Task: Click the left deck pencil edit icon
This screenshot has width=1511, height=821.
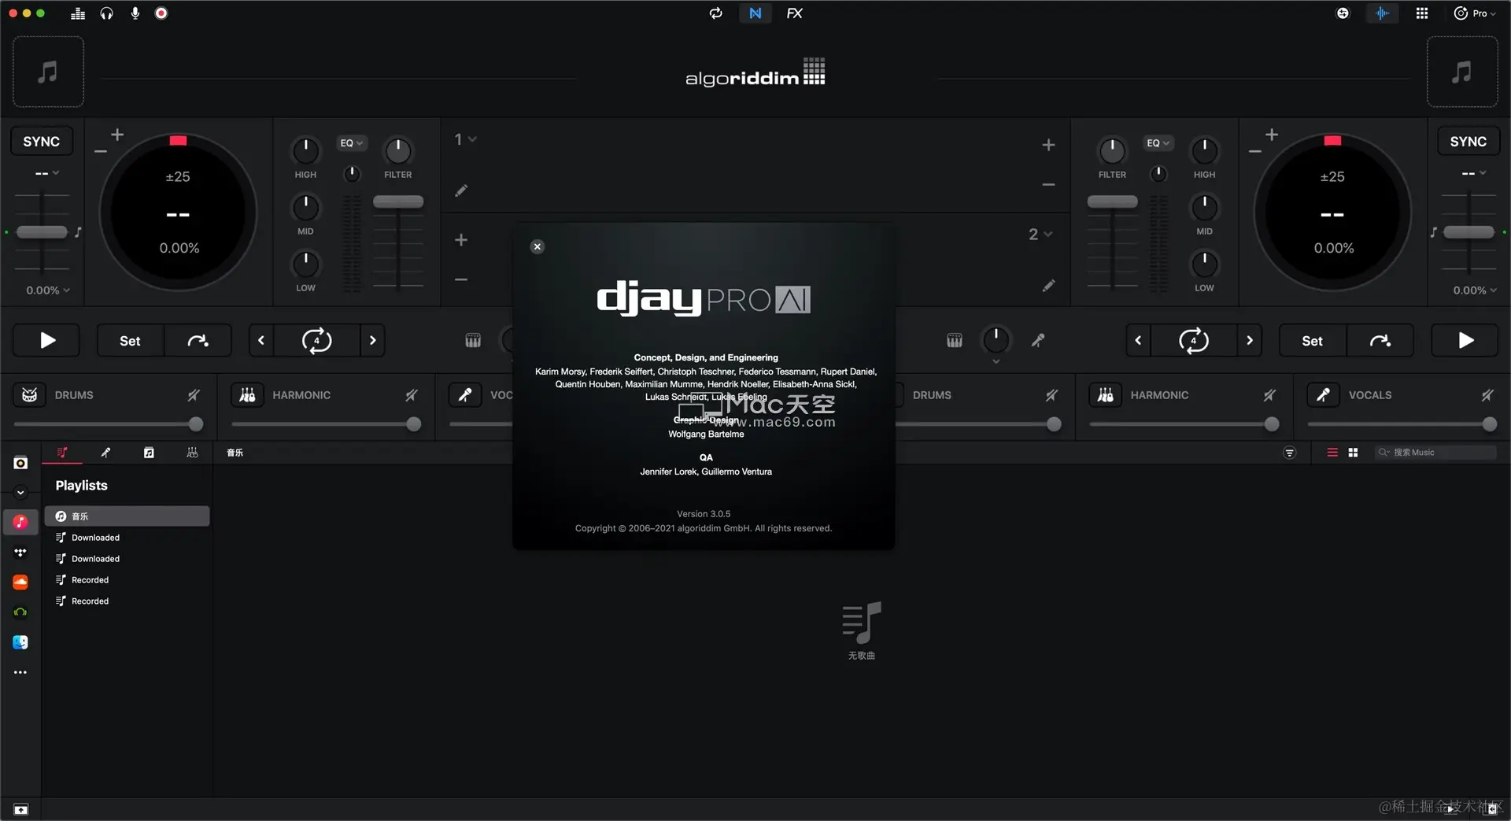Action: click(461, 190)
